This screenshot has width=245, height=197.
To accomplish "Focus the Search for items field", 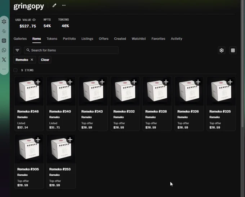I will click(x=71, y=50).
